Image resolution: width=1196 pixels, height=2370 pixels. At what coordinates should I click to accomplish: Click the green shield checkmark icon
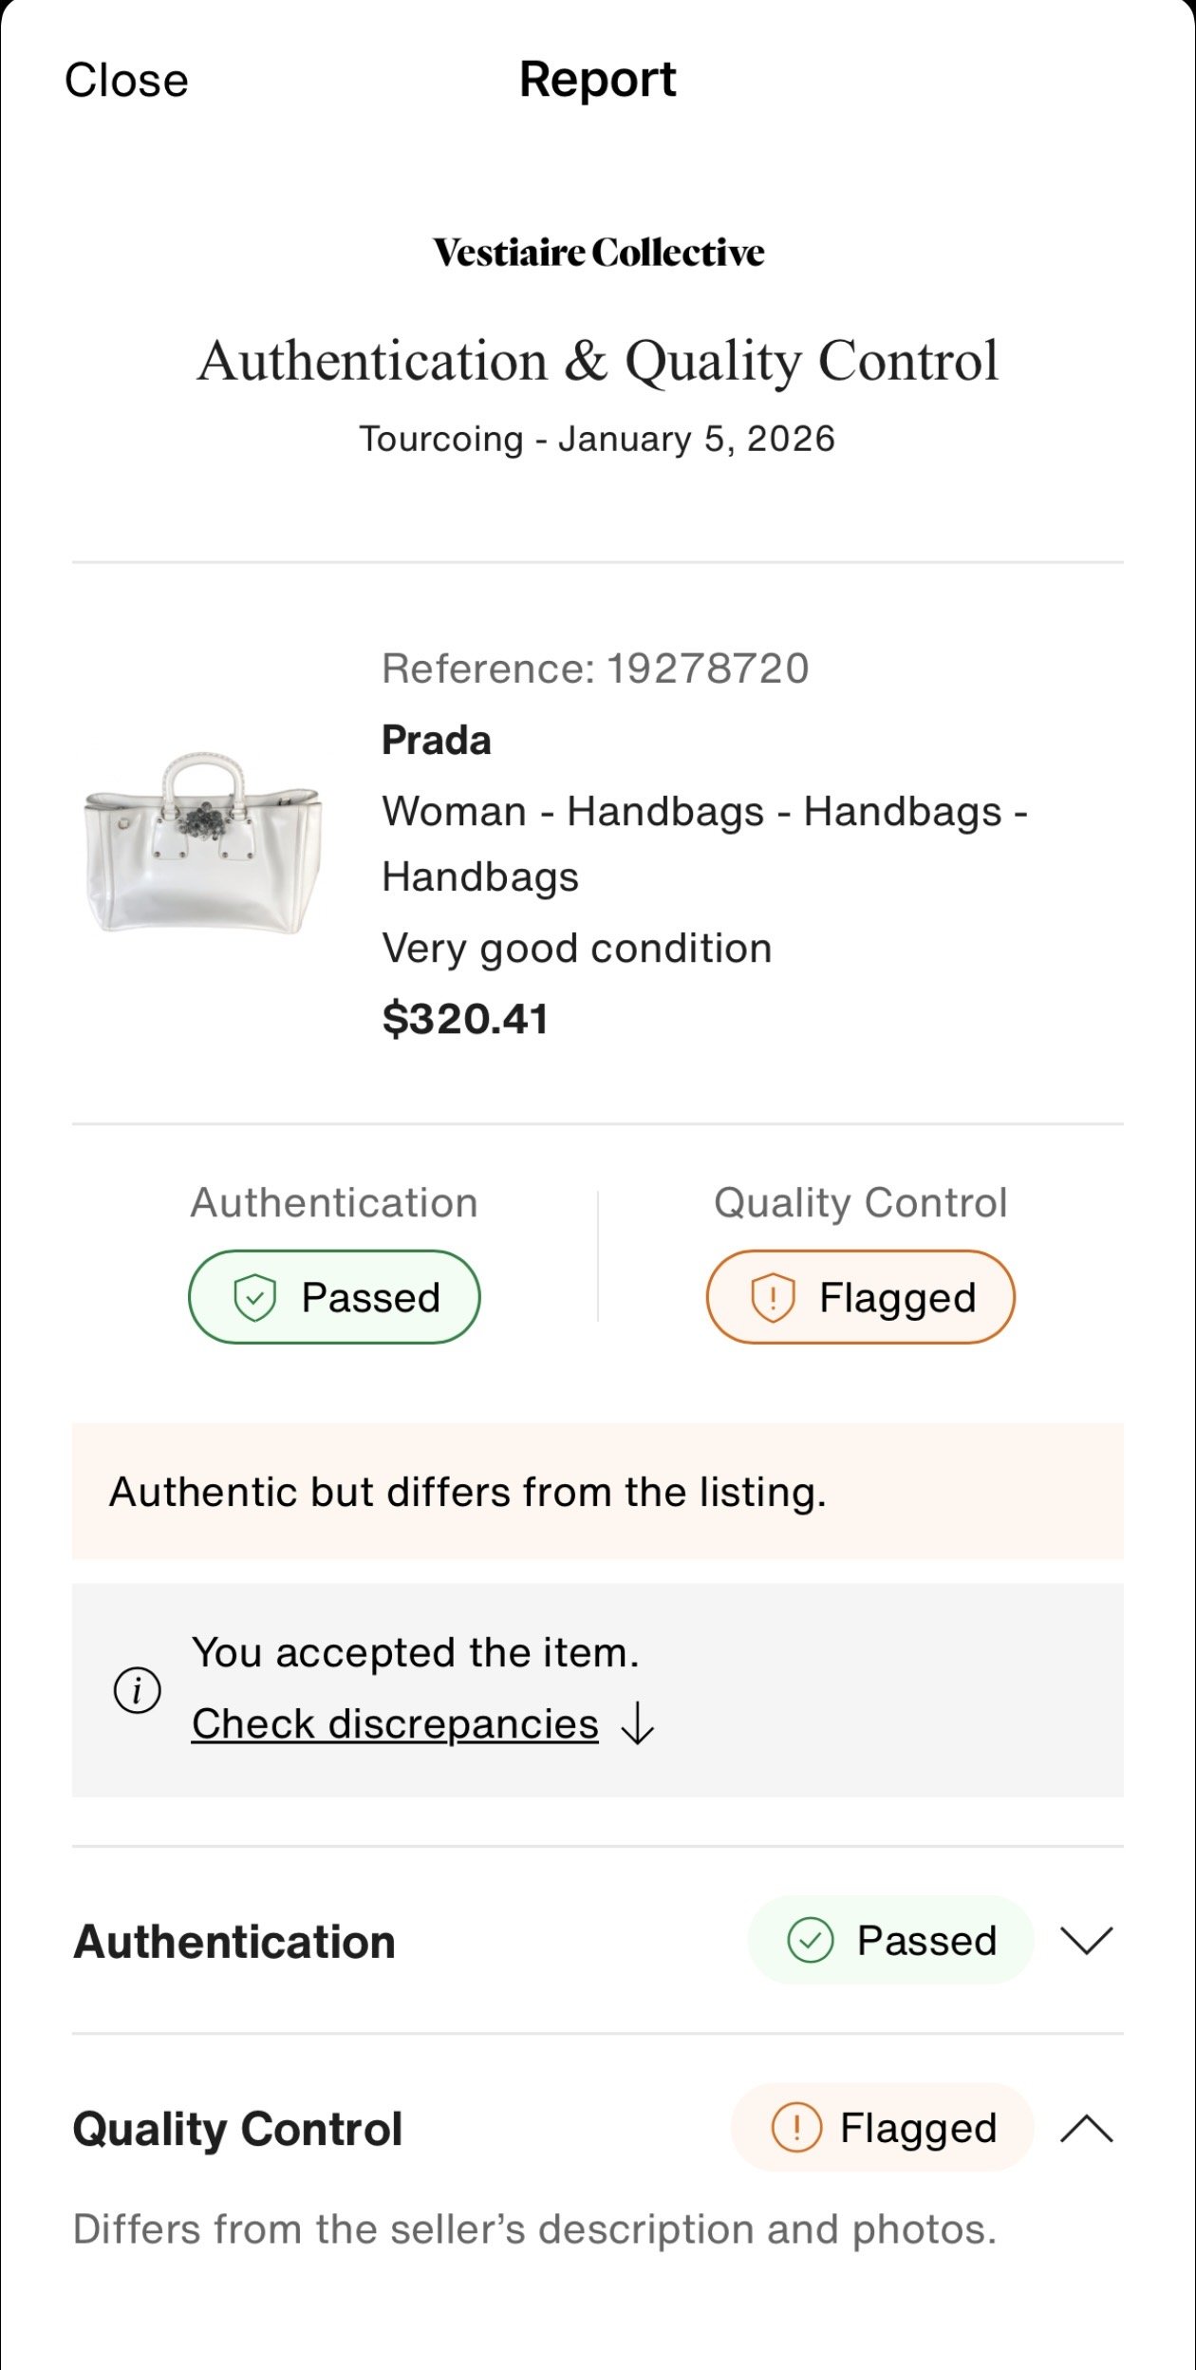[254, 1297]
